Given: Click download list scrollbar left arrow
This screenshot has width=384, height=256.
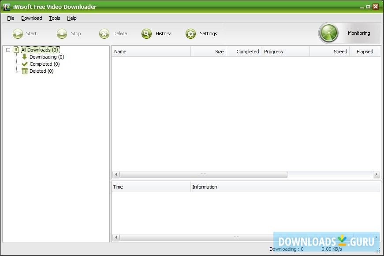Looking at the screenshot, I should [116, 174].
